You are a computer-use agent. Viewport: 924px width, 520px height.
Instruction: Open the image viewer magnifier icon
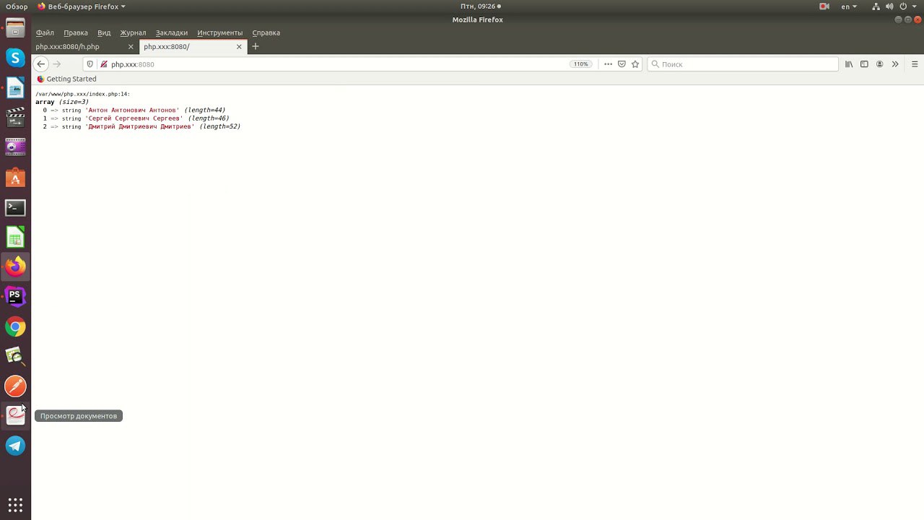click(x=15, y=356)
